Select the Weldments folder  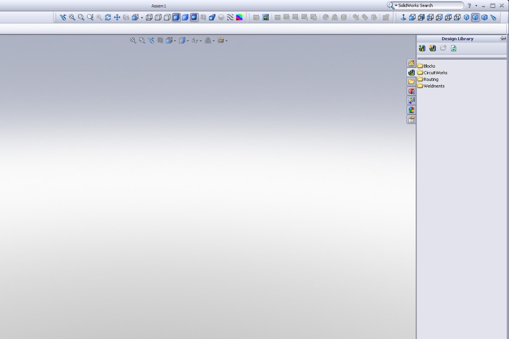(x=431, y=86)
